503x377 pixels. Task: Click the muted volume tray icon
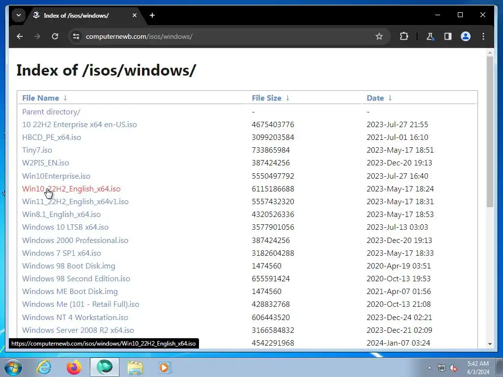click(453, 368)
